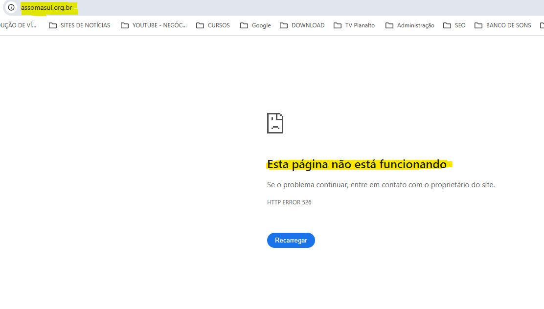Click the sad page error icon
This screenshot has height=309, width=544.
pos(275,123)
